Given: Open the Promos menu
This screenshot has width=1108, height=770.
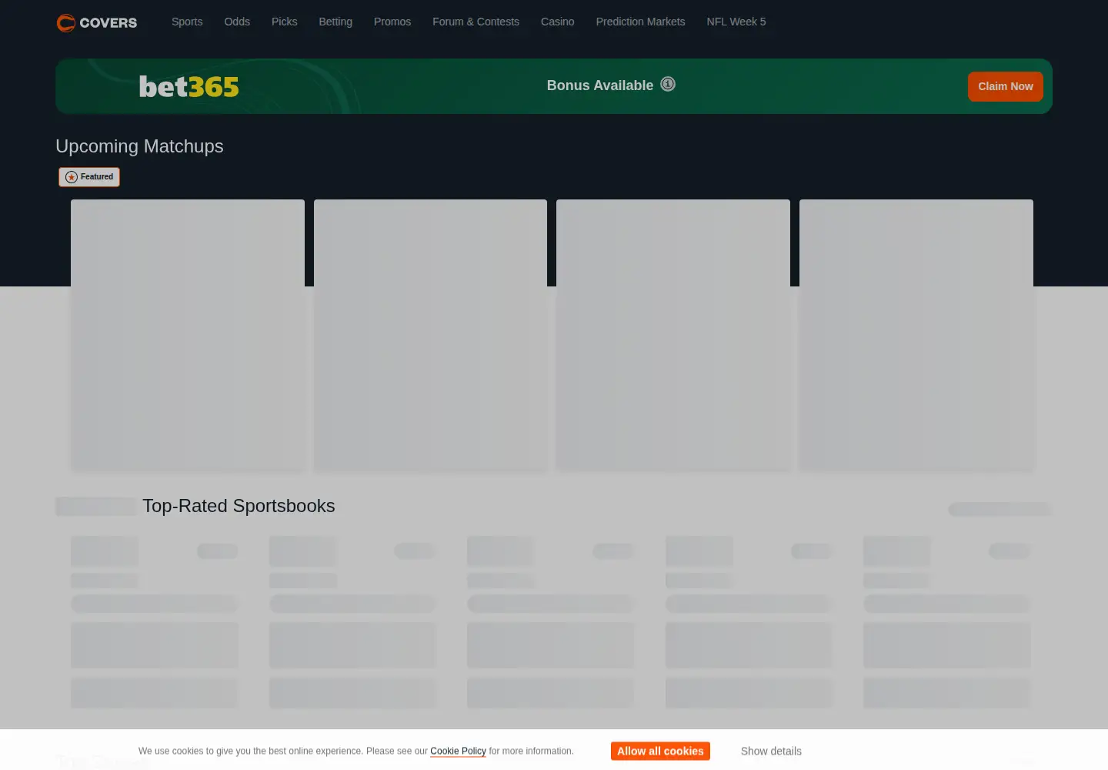Looking at the screenshot, I should point(392,22).
